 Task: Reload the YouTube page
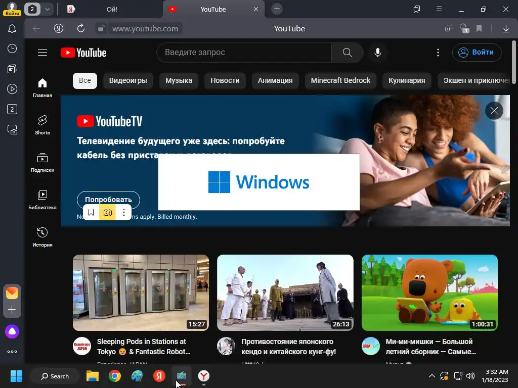tap(80, 28)
